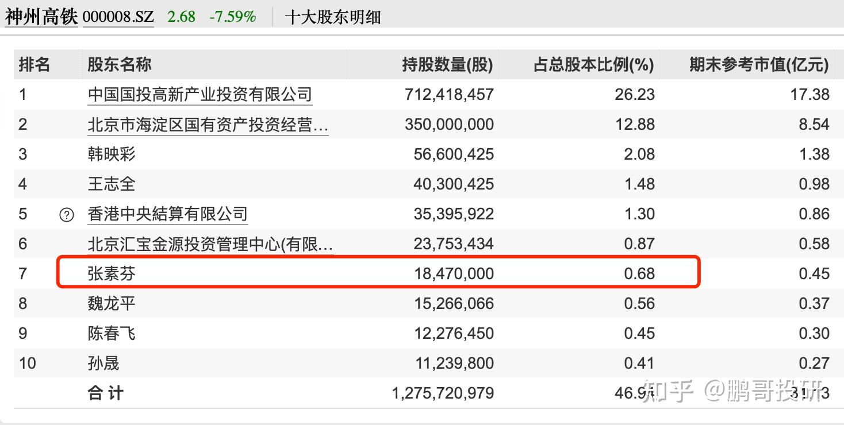Select 陈春飞 percentage value 0.45

coord(639,333)
